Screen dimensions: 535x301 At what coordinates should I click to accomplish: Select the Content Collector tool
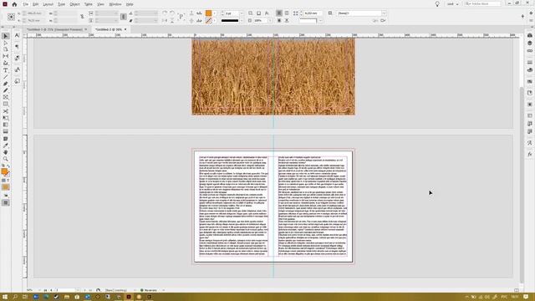coord(6,64)
